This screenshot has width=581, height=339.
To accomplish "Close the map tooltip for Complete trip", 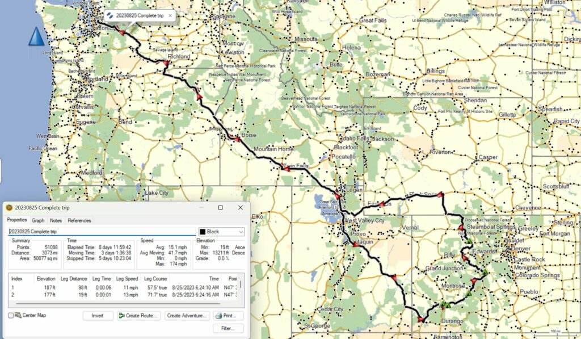I will pyautogui.click(x=170, y=15).
